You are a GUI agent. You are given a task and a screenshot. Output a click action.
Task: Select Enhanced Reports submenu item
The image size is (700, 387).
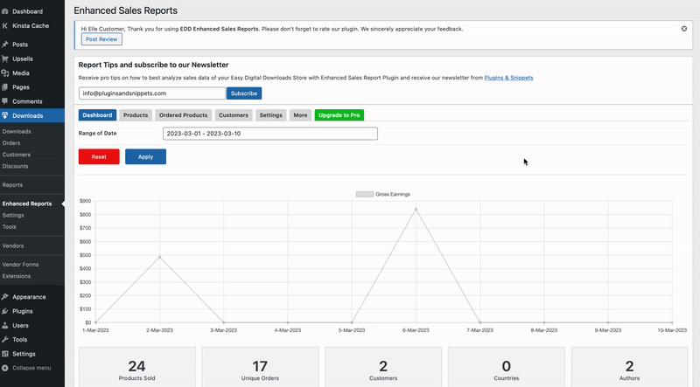click(x=27, y=204)
